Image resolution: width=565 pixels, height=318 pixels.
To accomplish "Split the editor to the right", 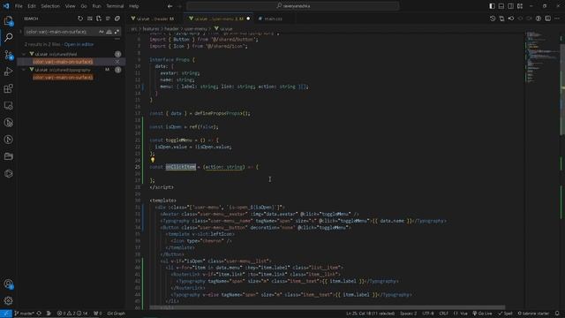I will click(547, 19).
